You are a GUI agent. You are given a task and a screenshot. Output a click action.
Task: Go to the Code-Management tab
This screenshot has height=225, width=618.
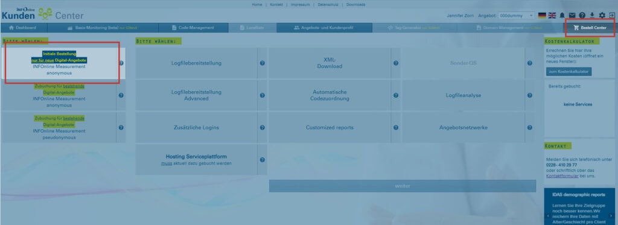193,28
